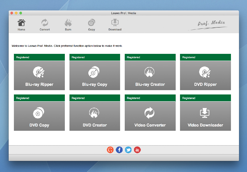Click the Video Downloader arrow icon
The height and width of the screenshot is (172, 247).
point(205,113)
